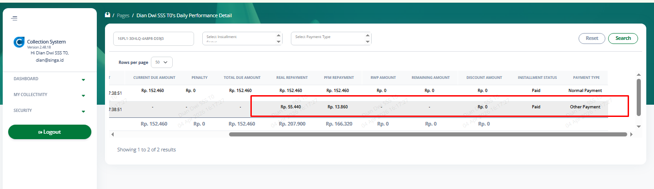Open Select Payment Type dropdown
Screen dimensions: 654x189
331,39
